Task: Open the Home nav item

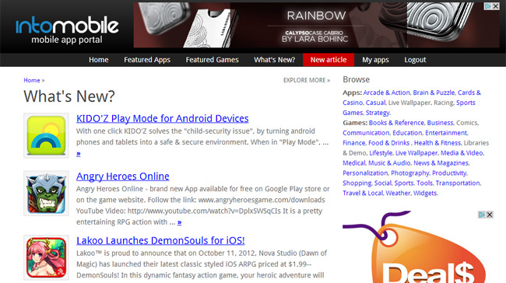Action: pyautogui.click(x=99, y=60)
